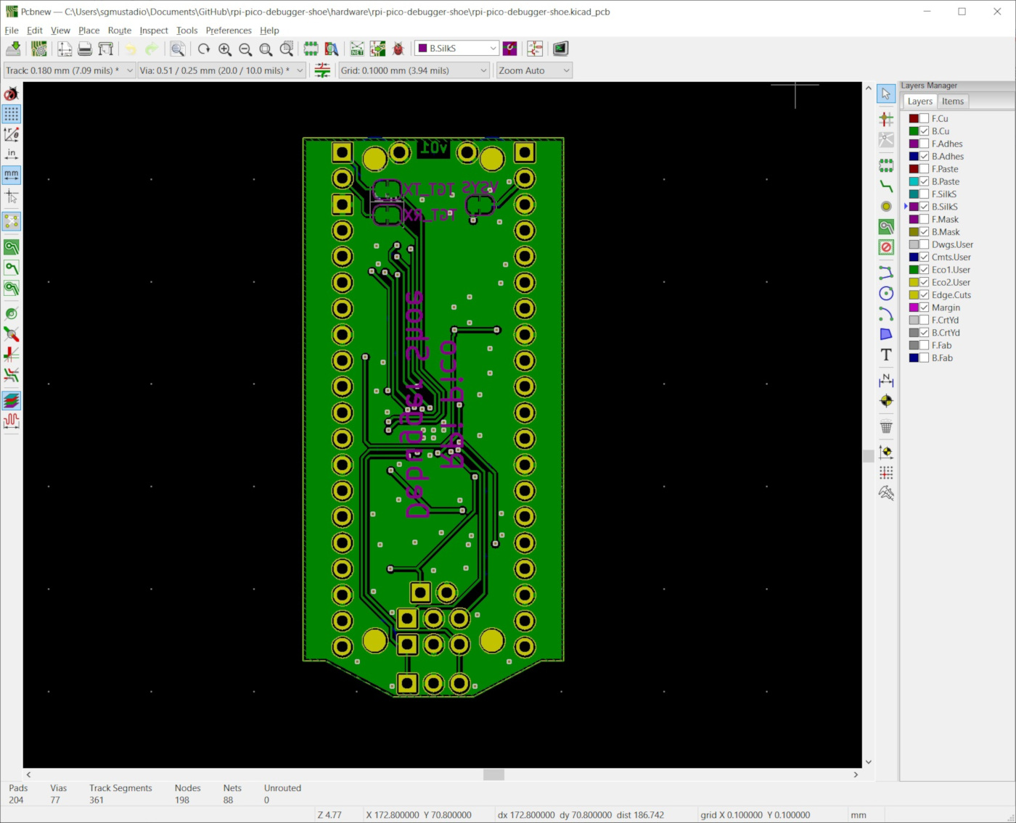Select the Delete Items trash tool

(886, 427)
